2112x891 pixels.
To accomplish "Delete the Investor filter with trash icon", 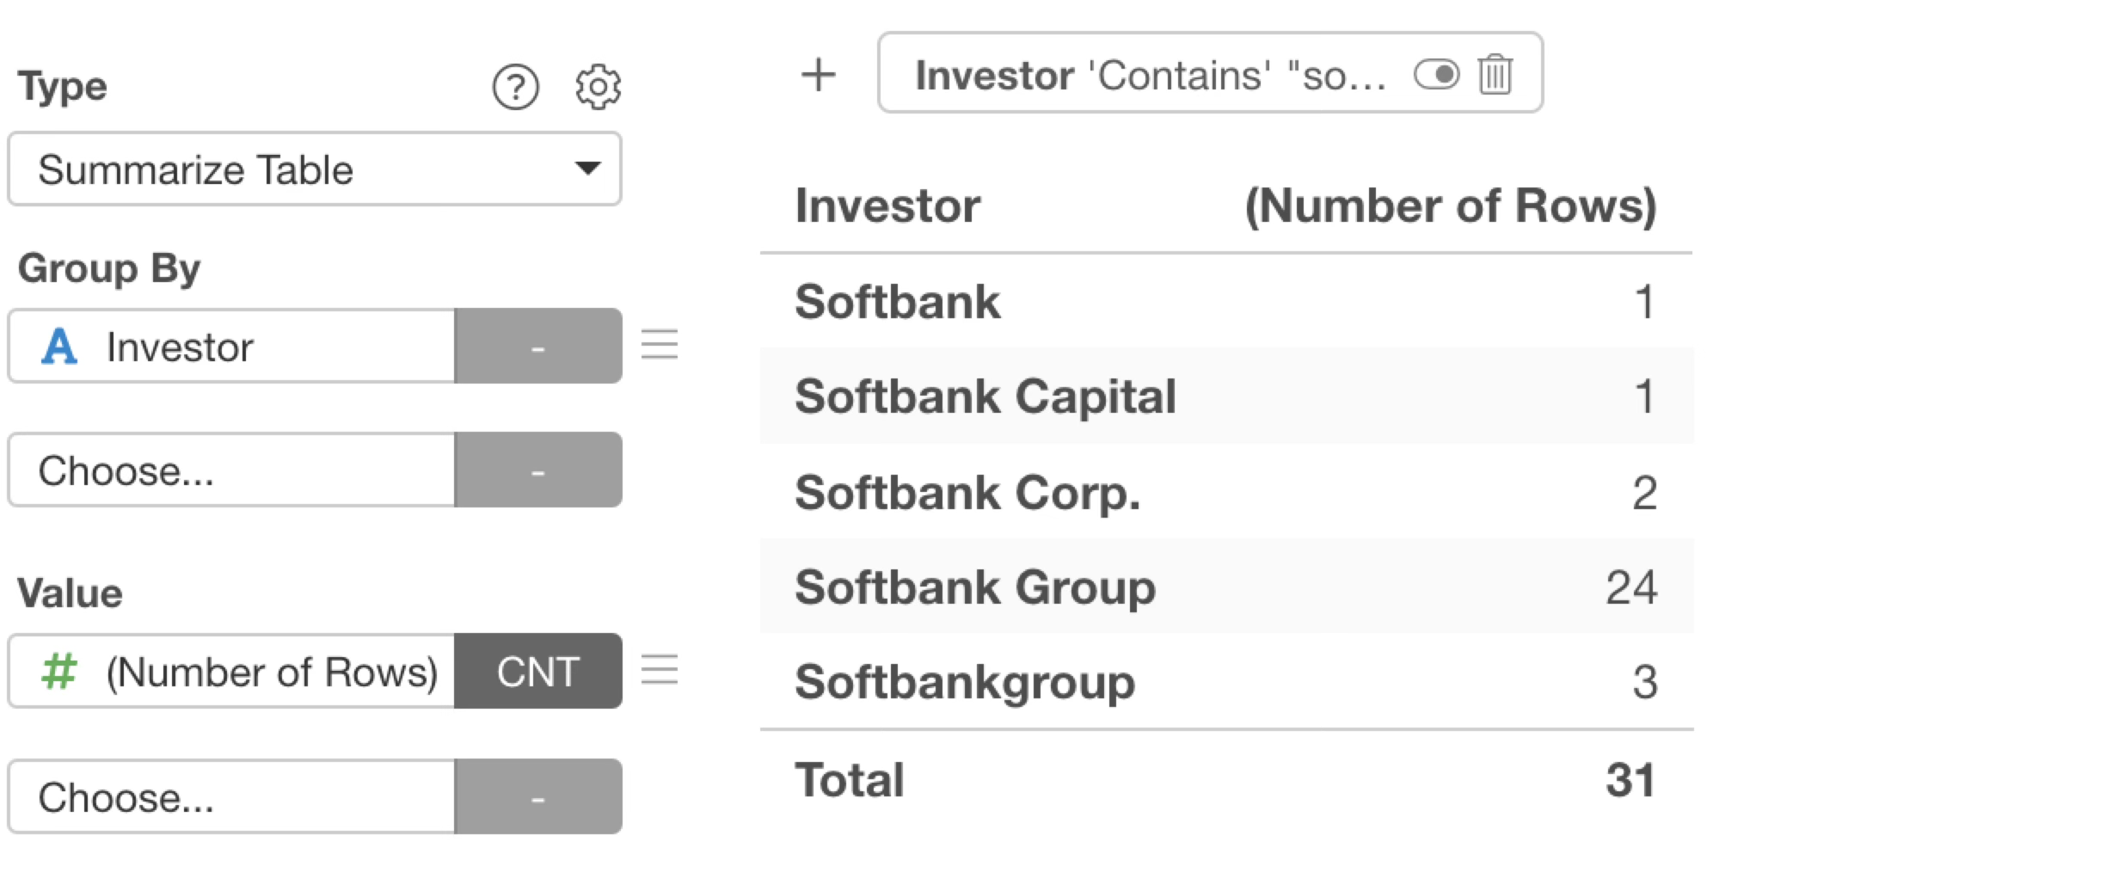I will (x=1495, y=75).
